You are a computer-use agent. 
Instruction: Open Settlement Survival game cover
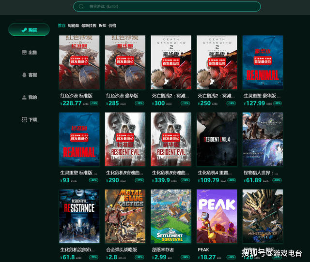click(170, 216)
